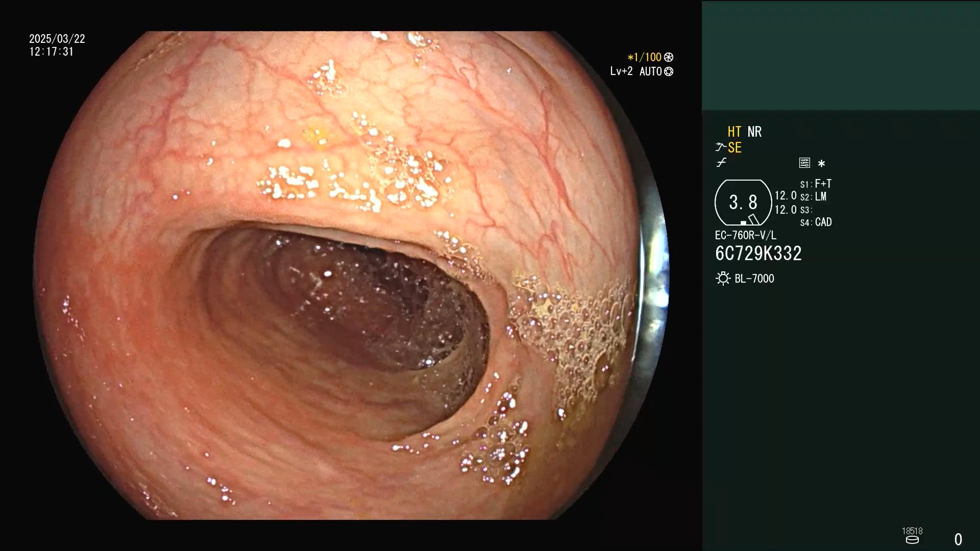
Task: Click the storage disk icon under 18518
Action: pyautogui.click(x=912, y=540)
